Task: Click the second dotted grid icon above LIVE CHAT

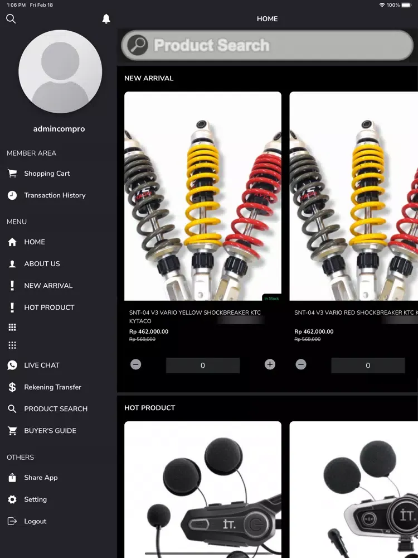Action: (x=12, y=345)
